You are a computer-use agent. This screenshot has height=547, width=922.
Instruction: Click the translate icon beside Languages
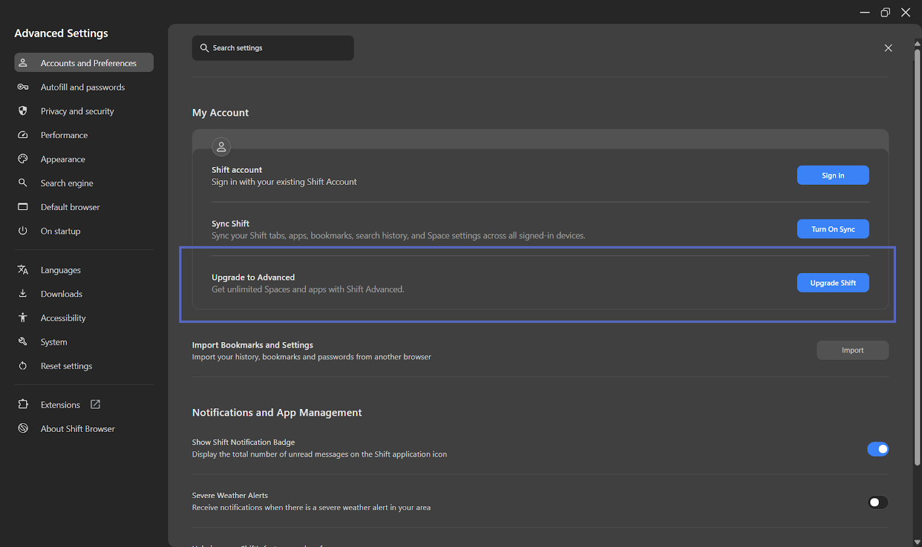pos(23,269)
